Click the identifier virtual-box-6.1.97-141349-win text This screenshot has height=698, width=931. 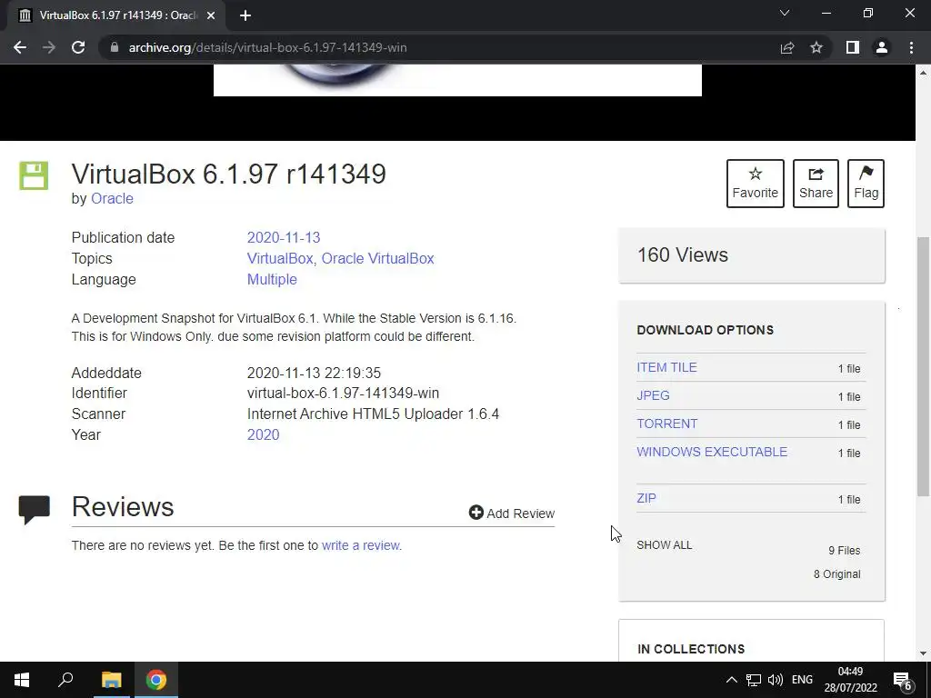(x=343, y=394)
